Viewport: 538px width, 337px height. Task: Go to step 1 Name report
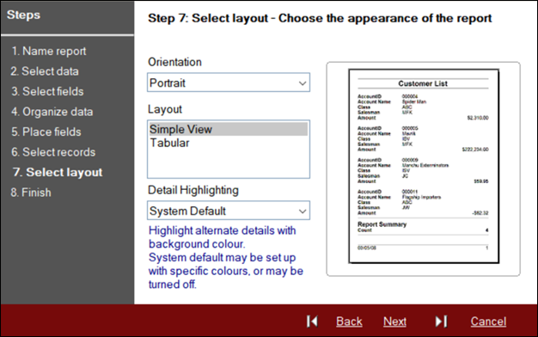(49, 51)
